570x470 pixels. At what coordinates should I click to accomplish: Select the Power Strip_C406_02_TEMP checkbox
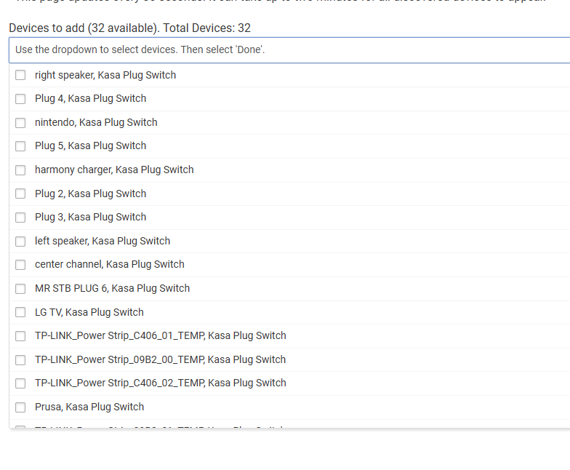point(20,383)
